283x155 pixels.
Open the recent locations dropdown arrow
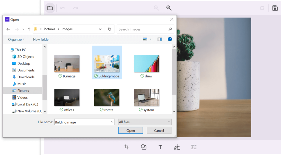point(23,29)
